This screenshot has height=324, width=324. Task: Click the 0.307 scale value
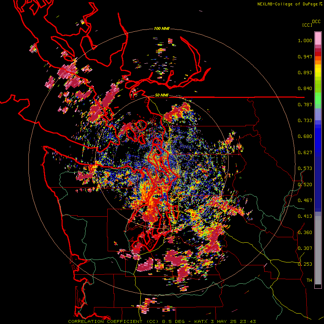click(305, 248)
